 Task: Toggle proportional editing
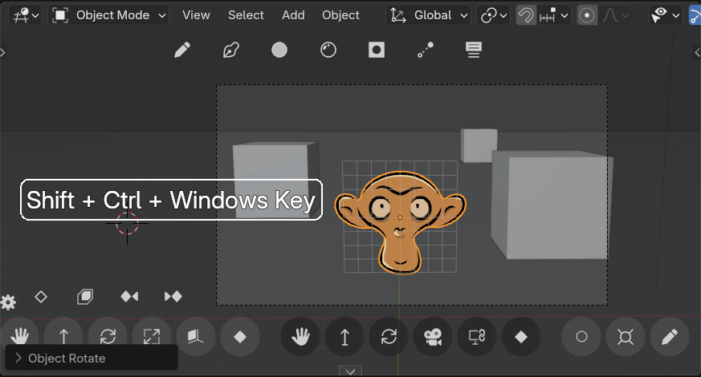(587, 15)
